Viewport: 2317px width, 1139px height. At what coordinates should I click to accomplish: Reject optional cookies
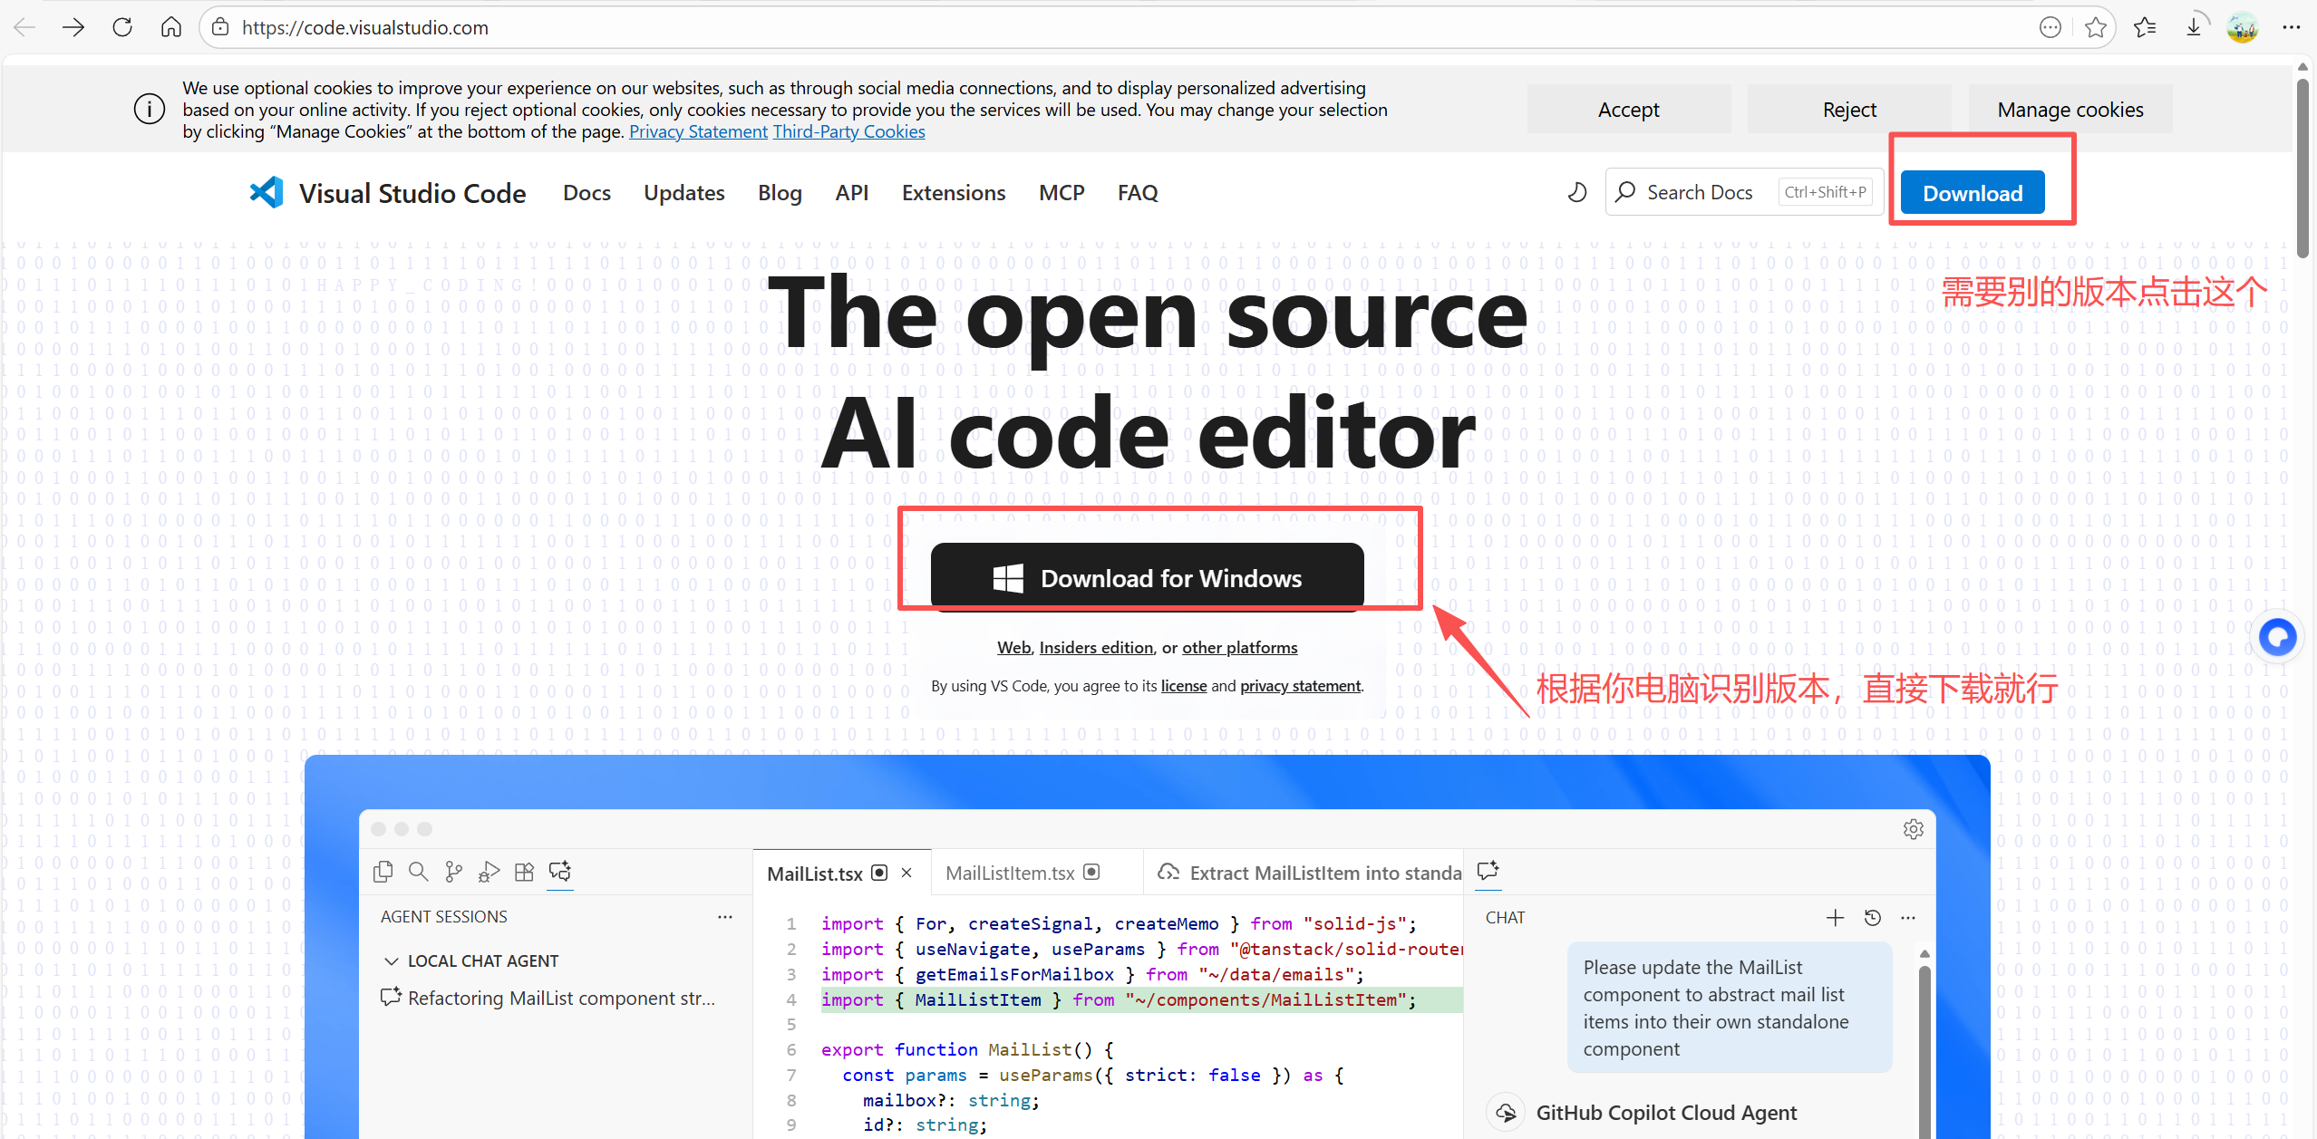1849,110
